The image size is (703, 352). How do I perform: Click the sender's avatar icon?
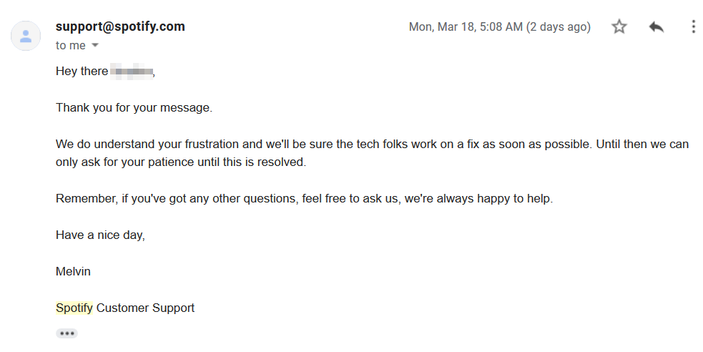[x=26, y=36]
